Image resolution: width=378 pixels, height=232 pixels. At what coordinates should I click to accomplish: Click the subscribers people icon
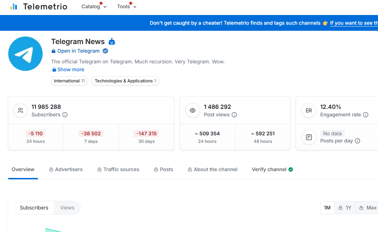[x=21, y=110]
